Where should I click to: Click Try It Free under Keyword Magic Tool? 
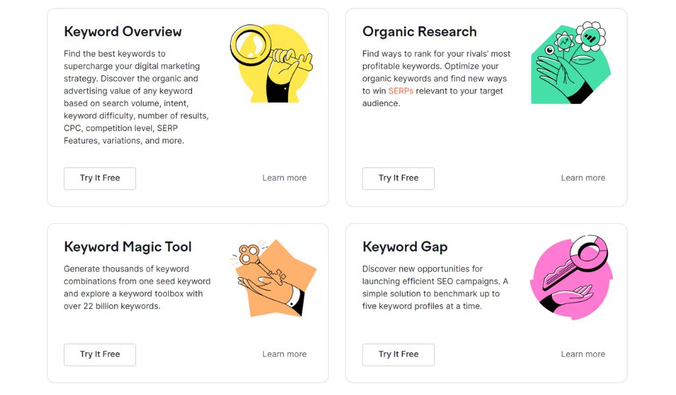(100, 355)
